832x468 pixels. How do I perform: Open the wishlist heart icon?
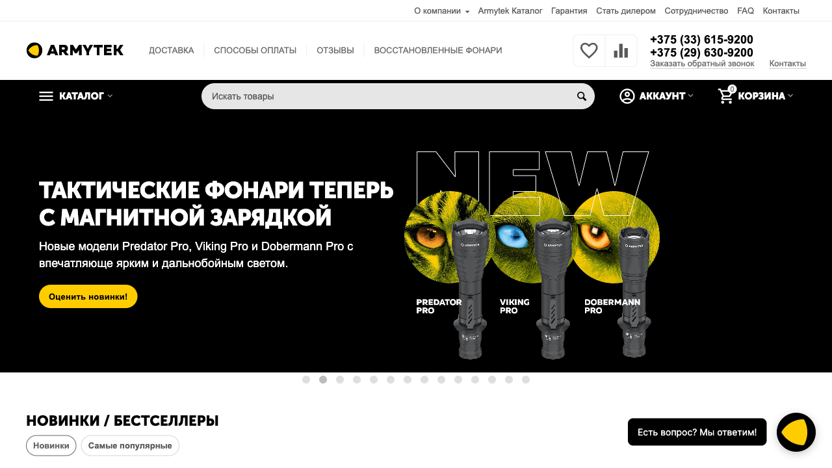click(589, 51)
